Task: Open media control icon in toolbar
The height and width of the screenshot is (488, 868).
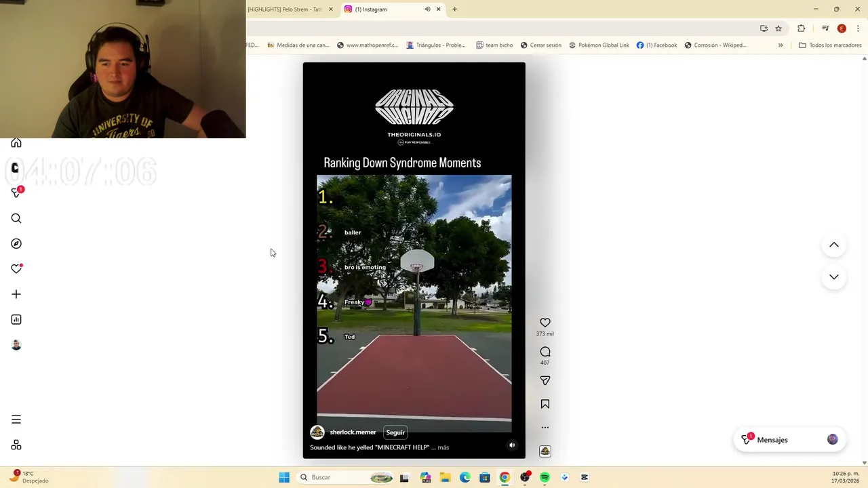Action: pos(825,28)
